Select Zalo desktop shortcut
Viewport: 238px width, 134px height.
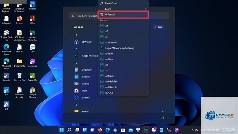click(x=32, y=49)
